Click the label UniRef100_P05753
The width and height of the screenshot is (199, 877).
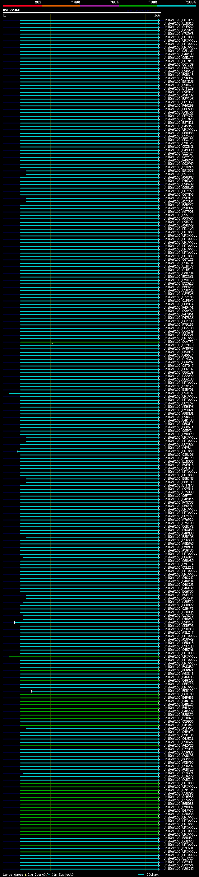178,502
